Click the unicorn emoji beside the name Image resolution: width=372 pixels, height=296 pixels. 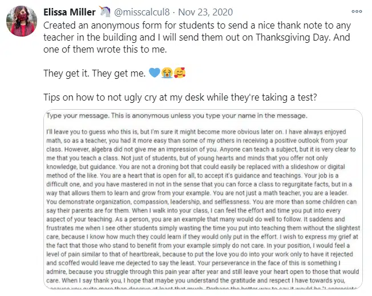point(104,11)
